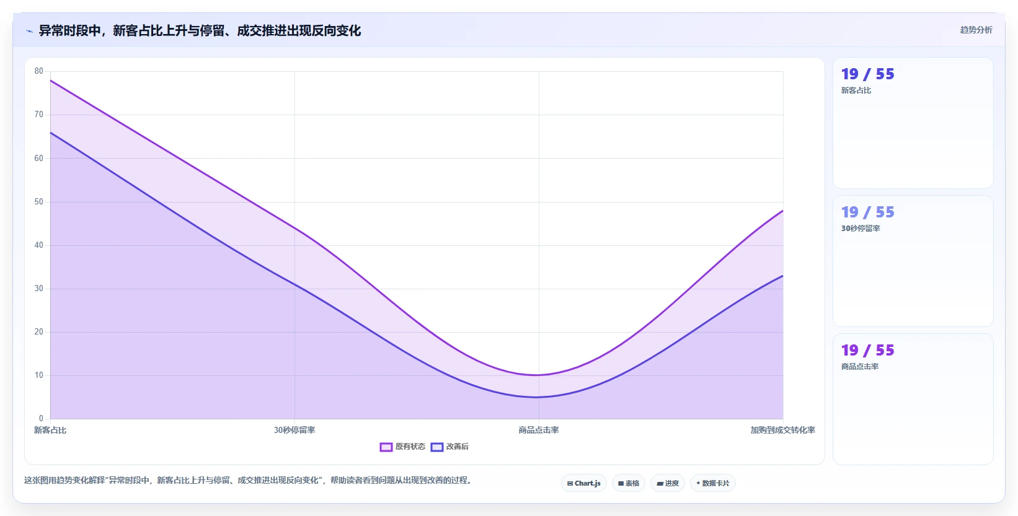Select the 数据卡片 tag
This screenshot has width=1018, height=516.
(713, 483)
